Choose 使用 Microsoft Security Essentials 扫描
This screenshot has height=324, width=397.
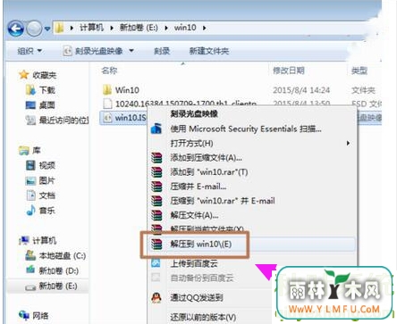click(246, 129)
